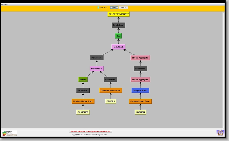Select the SELECT STATEMENT root node
This screenshot has width=229, height=141.
[118, 14]
